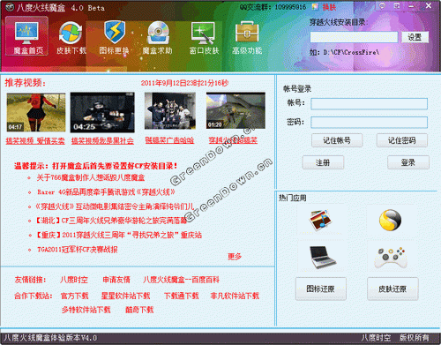Open the TGA2011冠军杯CF决赛战报 link
This screenshot has width=441, height=345.
click(x=78, y=250)
